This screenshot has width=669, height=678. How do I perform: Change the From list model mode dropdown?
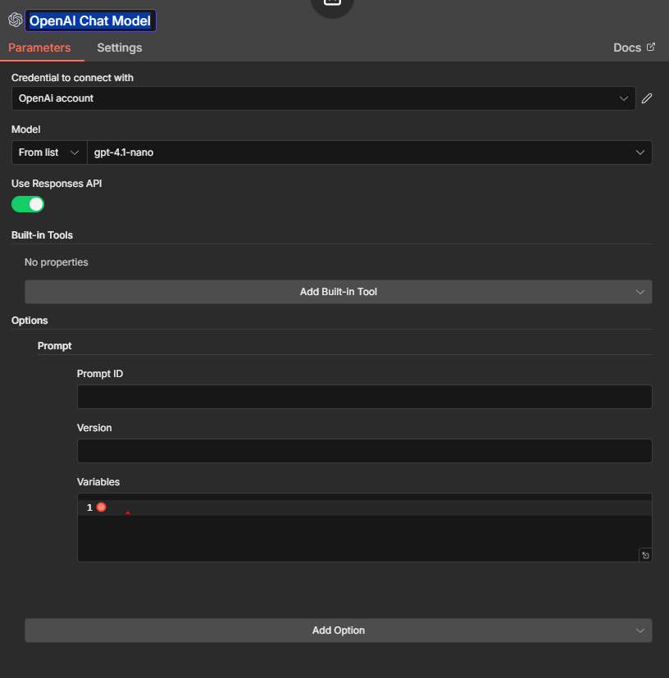(x=49, y=152)
